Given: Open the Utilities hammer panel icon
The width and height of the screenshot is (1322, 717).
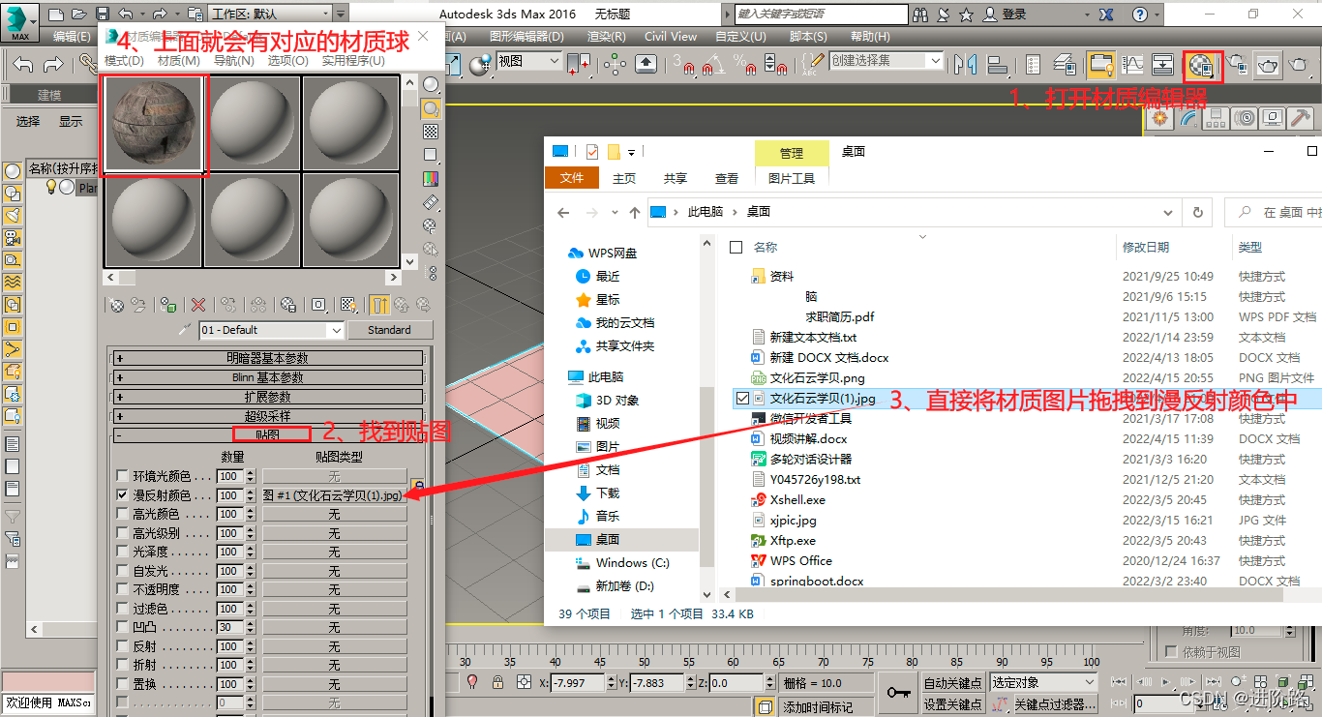Looking at the screenshot, I should tap(1302, 117).
